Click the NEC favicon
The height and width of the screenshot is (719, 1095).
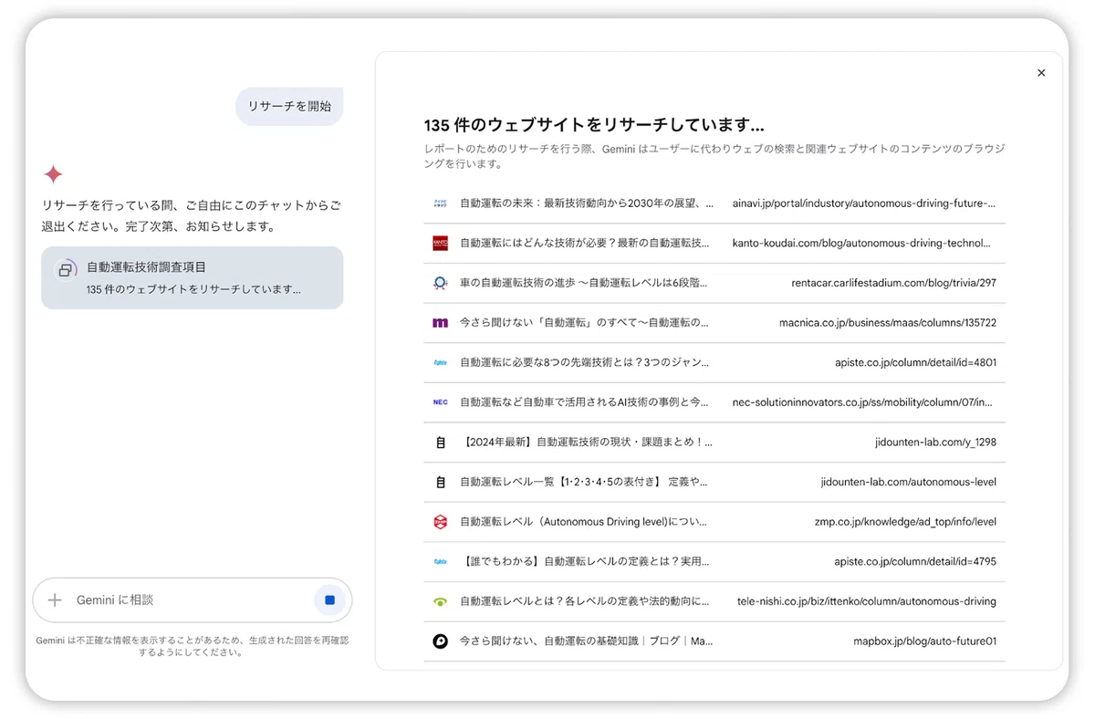click(x=440, y=402)
